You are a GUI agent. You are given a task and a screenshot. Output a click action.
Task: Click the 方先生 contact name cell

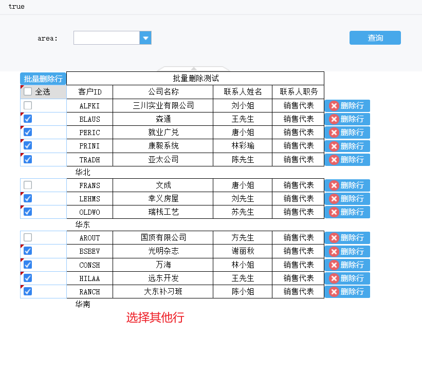click(x=243, y=238)
